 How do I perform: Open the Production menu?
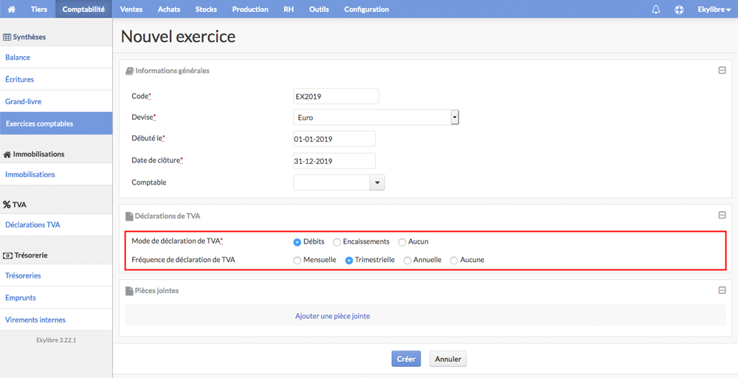(x=250, y=9)
